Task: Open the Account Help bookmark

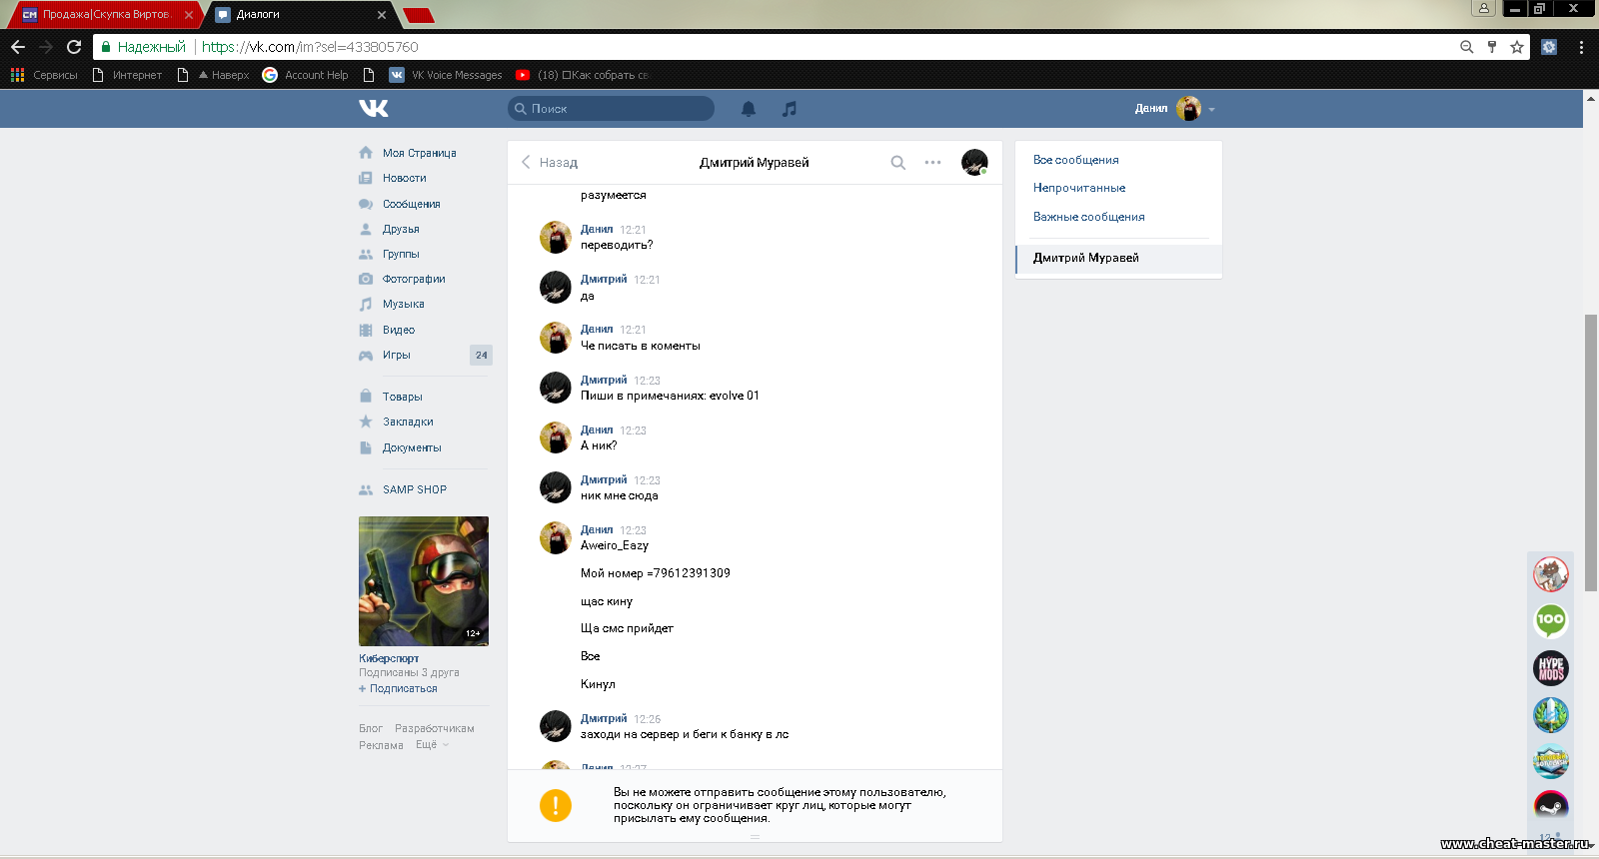Action: (x=306, y=75)
